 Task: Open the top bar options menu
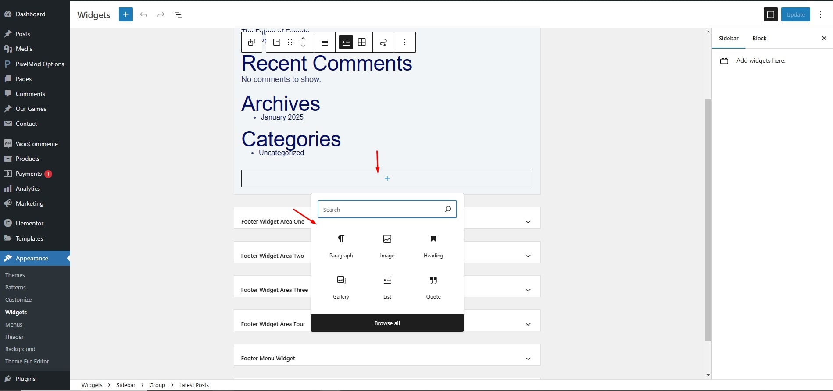(821, 14)
